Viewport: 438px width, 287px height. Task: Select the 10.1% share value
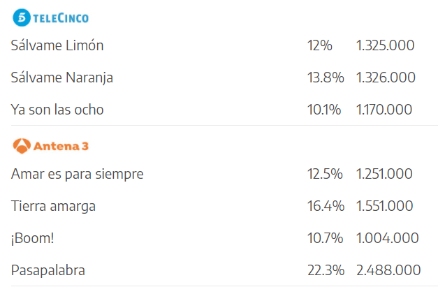(x=323, y=110)
